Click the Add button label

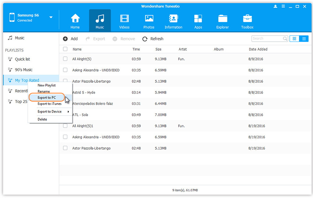click(x=74, y=39)
